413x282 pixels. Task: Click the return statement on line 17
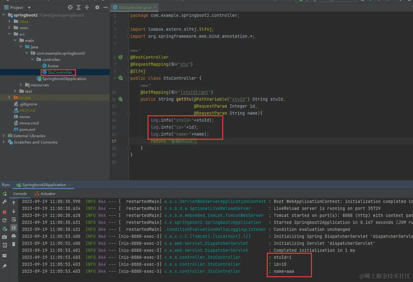(174, 141)
